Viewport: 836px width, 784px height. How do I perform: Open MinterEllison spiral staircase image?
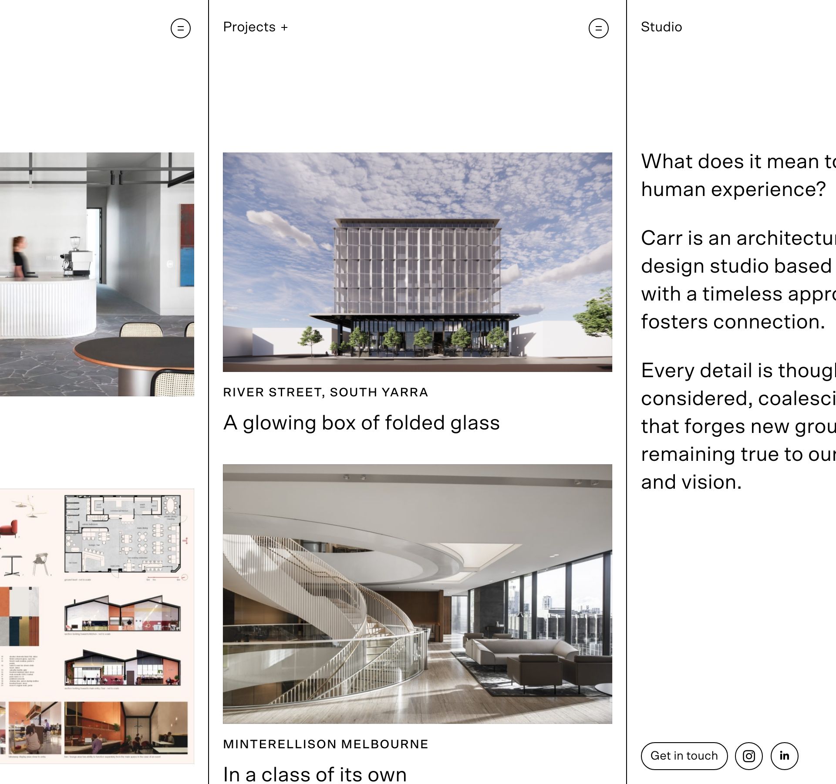coord(417,593)
